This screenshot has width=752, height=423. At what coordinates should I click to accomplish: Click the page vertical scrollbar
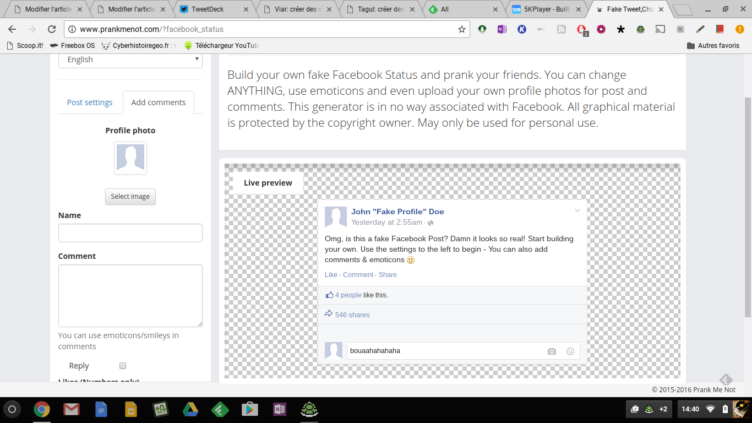click(748, 207)
